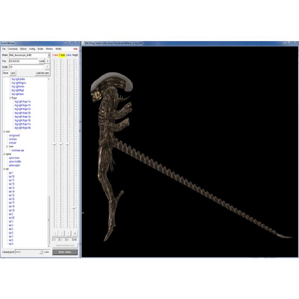Select the leg right finger 1a bone

[22, 102]
